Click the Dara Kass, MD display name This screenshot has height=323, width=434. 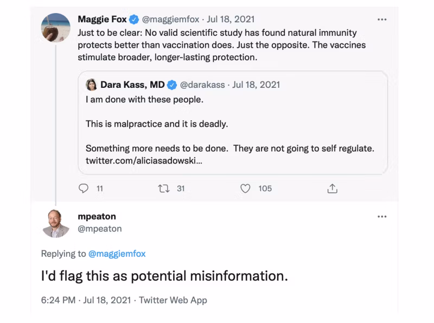tap(132, 85)
